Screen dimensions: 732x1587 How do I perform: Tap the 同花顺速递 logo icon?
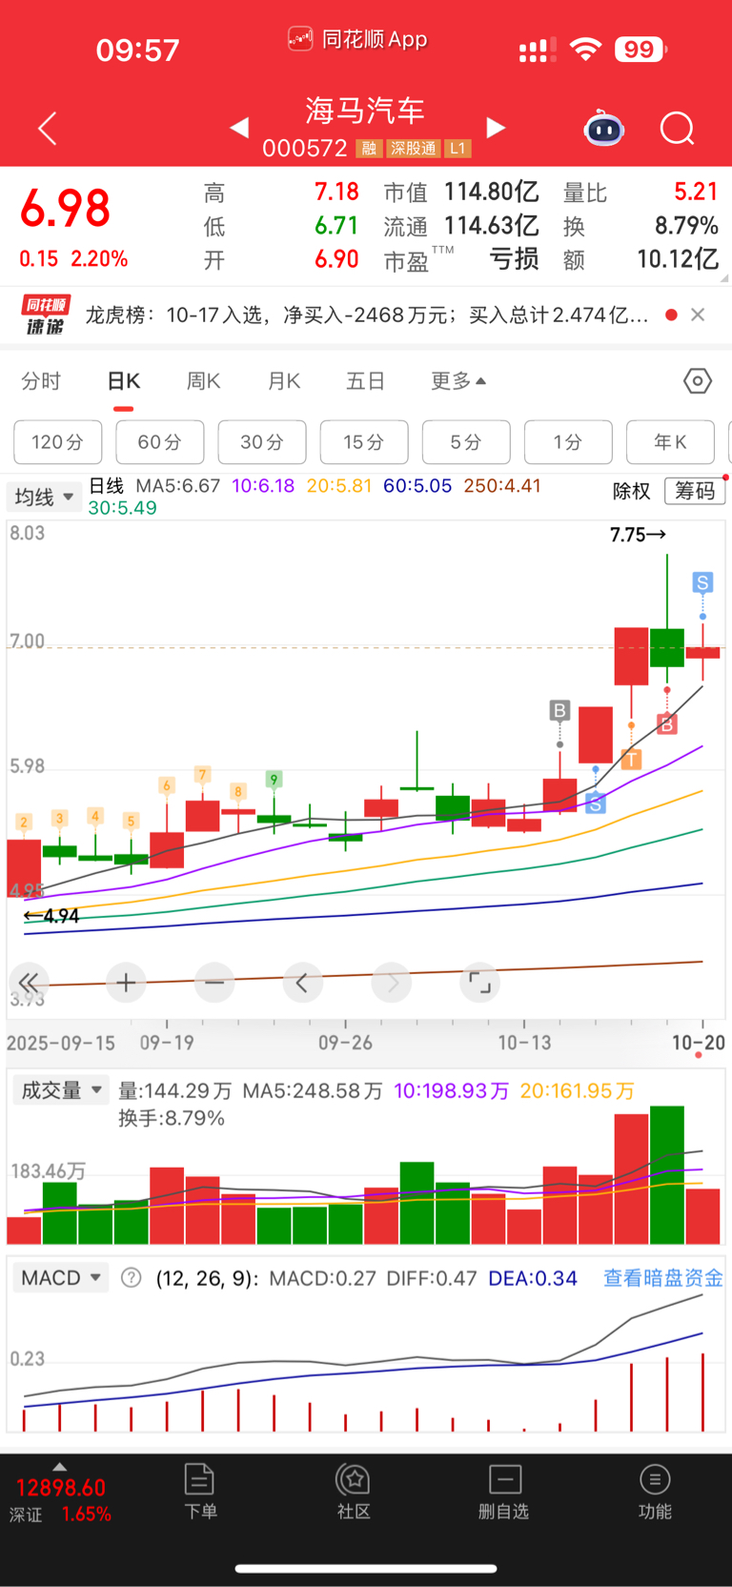point(46,315)
